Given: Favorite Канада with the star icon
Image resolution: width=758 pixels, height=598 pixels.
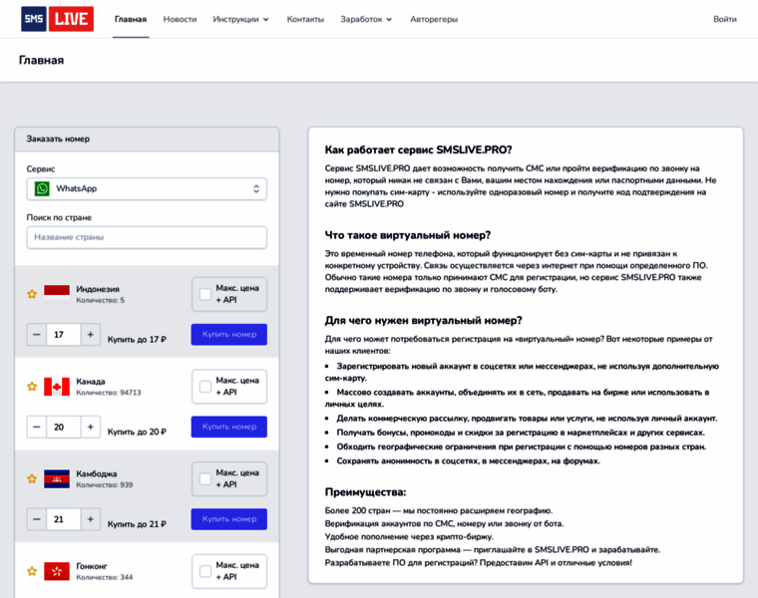Looking at the screenshot, I should (32, 387).
